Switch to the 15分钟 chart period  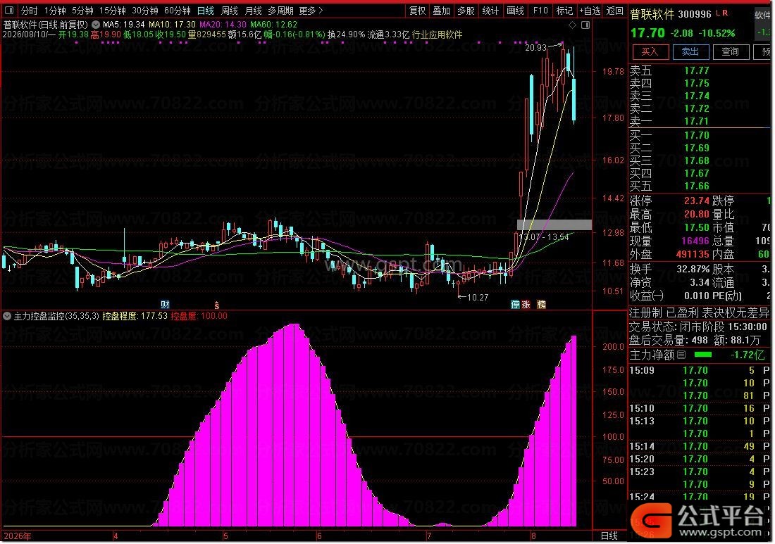coord(113,11)
